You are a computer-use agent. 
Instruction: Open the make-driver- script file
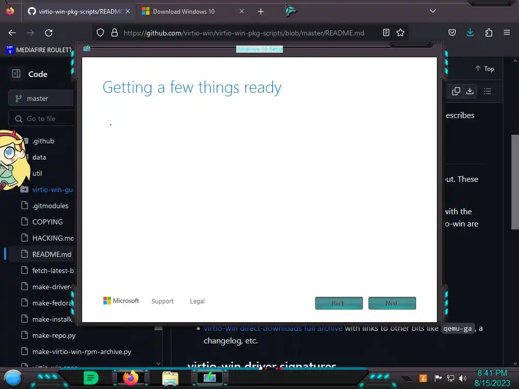point(51,287)
